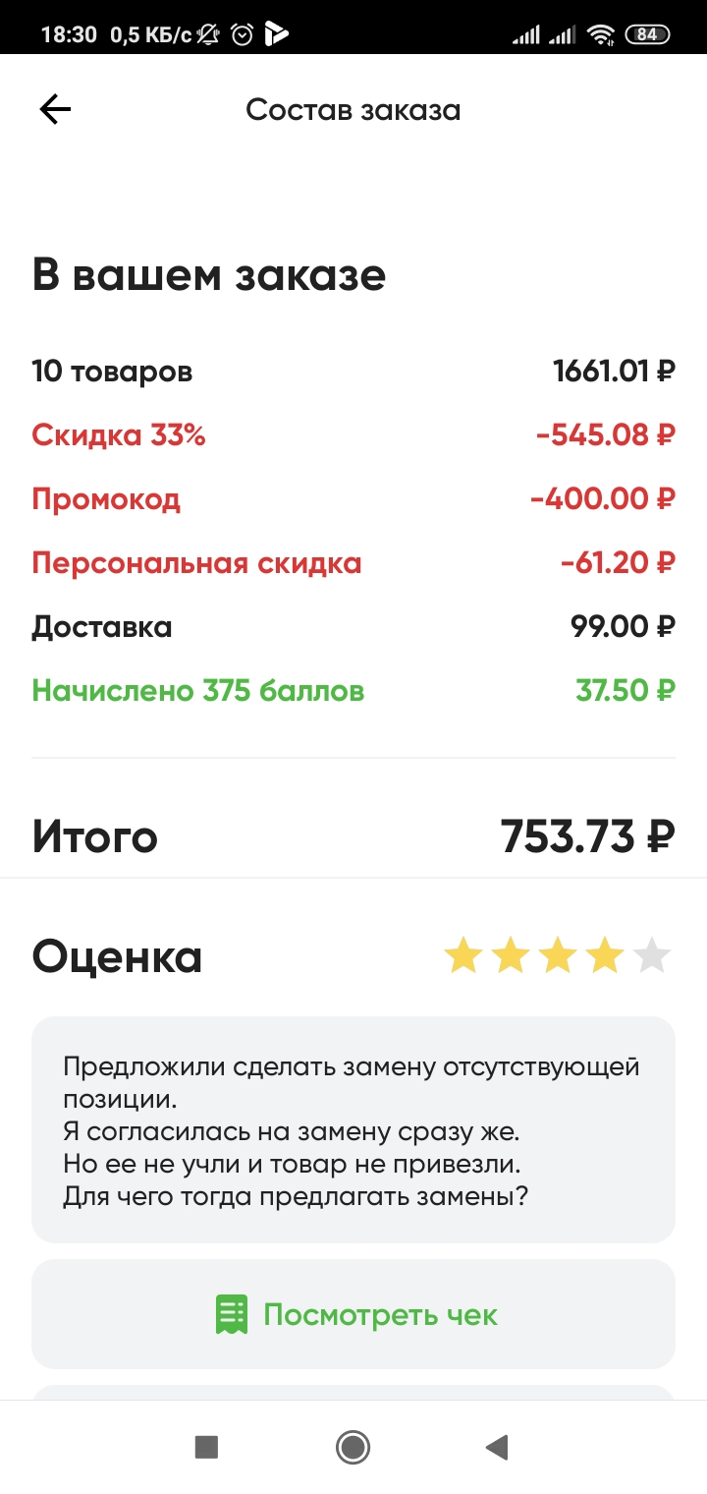The height and width of the screenshot is (1494, 707).
Task: Select the fifth gray rating star
Action: point(652,955)
